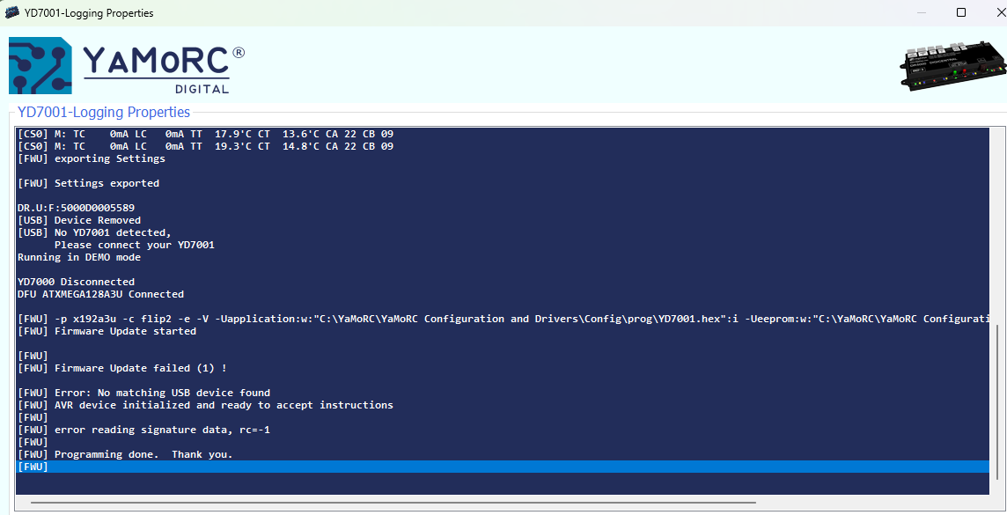Select 'Error: No matching USB device found' line
The width and height of the screenshot is (1007, 515).
point(143,393)
